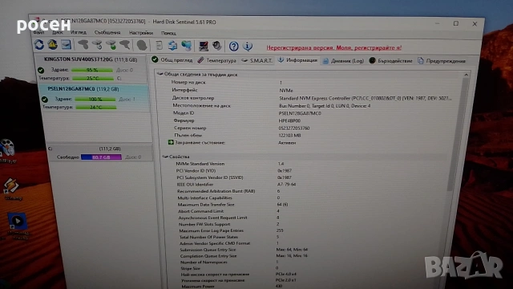Open the Изглед menu
This screenshot has height=289, width=513.
tap(79, 32)
